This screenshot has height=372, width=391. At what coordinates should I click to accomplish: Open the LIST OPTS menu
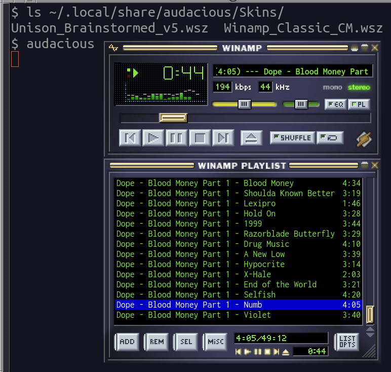(x=347, y=342)
